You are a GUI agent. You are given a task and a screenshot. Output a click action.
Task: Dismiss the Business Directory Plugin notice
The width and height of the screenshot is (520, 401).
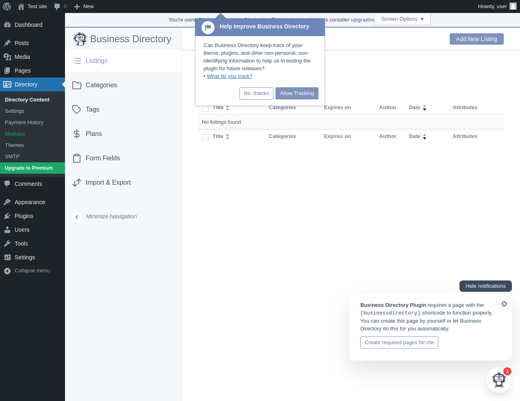[x=504, y=304]
